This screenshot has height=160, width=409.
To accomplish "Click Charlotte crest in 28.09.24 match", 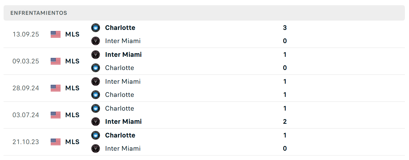I will click(96, 95).
